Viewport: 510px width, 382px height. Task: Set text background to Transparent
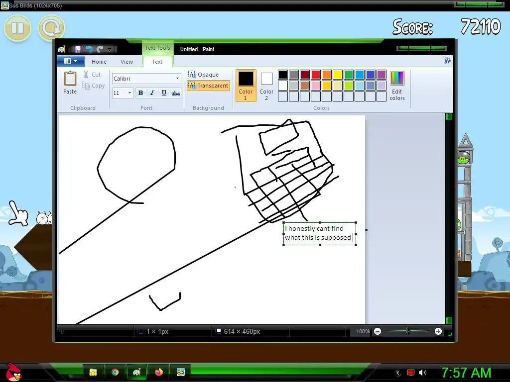[x=208, y=86]
